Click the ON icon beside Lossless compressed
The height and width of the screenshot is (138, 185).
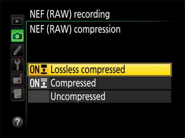click(39, 70)
